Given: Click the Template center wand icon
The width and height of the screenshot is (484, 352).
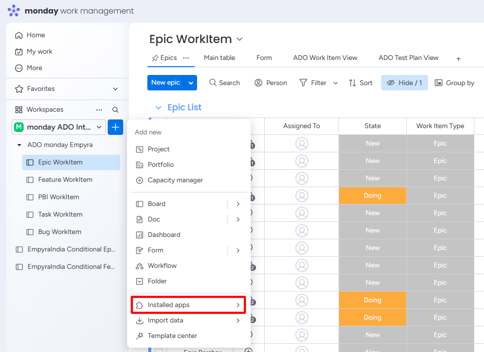Looking at the screenshot, I should (x=140, y=336).
